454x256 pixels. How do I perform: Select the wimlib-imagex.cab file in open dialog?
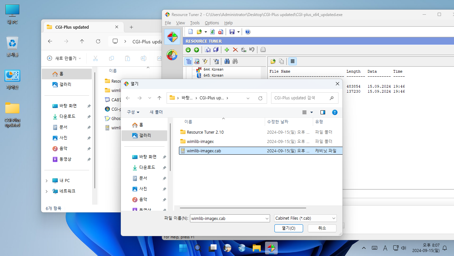pyautogui.click(x=260, y=151)
